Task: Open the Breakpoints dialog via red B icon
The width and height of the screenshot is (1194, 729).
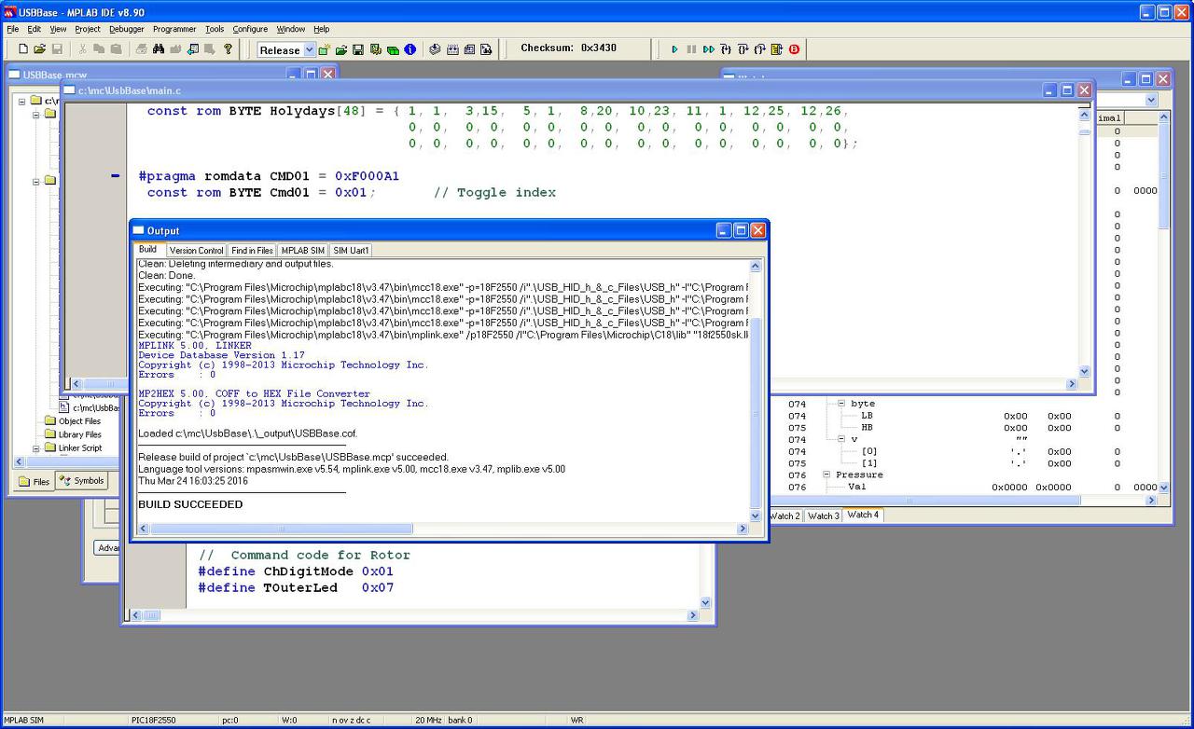Action: (795, 49)
